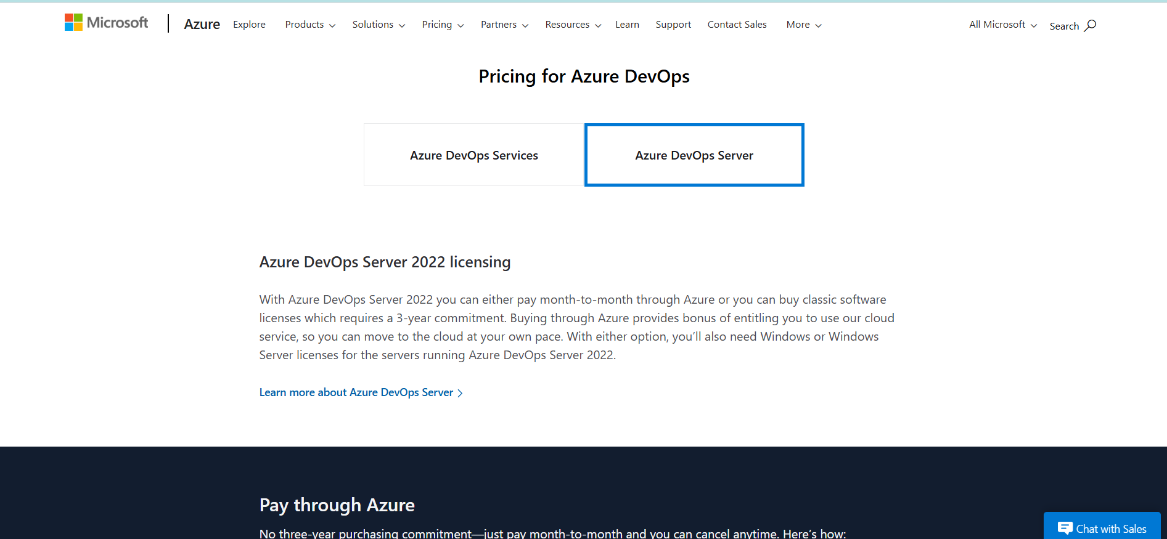Go to Azure home link

tap(202, 24)
